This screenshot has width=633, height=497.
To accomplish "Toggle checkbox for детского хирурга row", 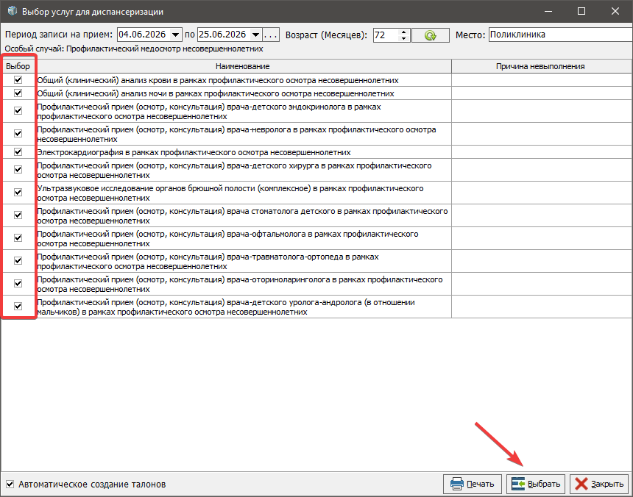I will click(18, 170).
